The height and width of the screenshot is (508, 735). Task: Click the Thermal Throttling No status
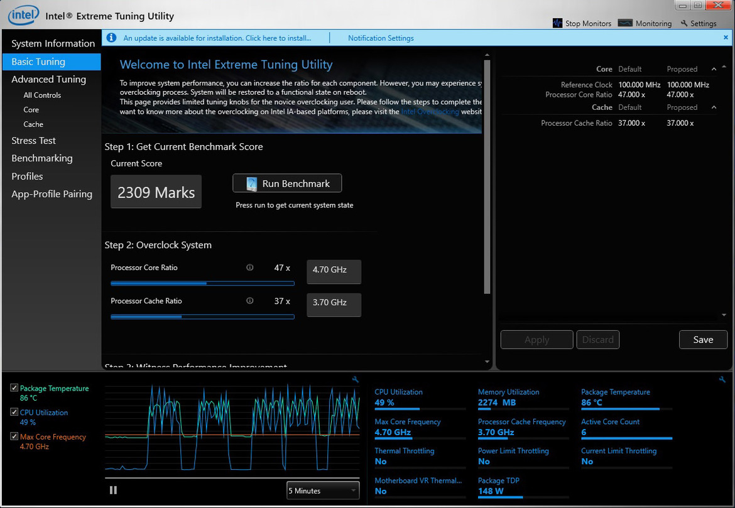tap(381, 462)
